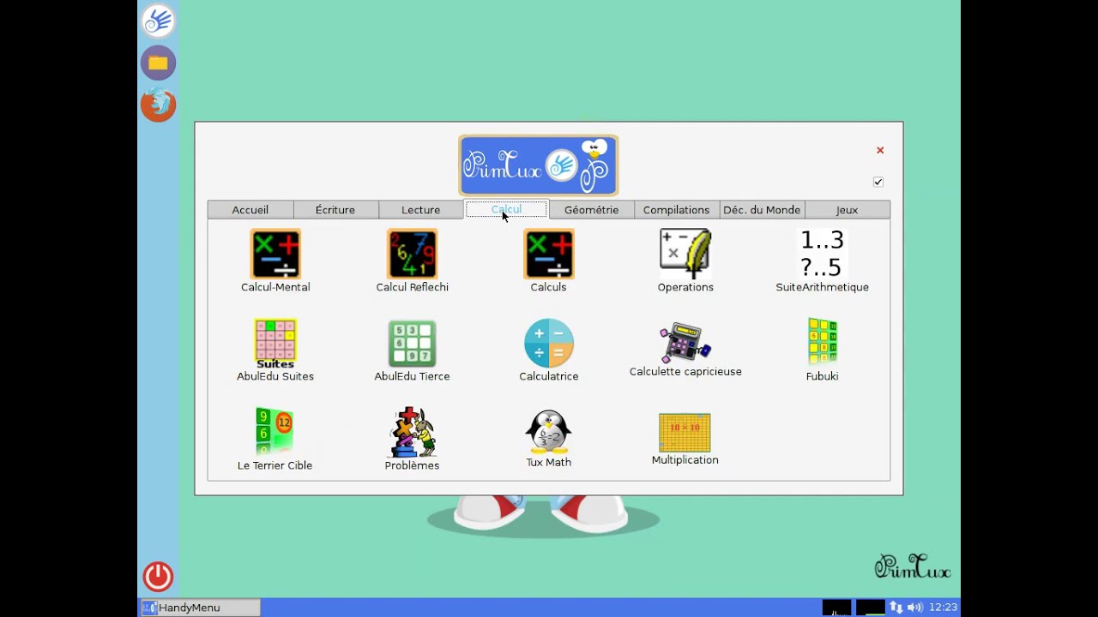Image resolution: width=1098 pixels, height=617 pixels.
Task: Launch the web browser dock icon
Action: 159,105
